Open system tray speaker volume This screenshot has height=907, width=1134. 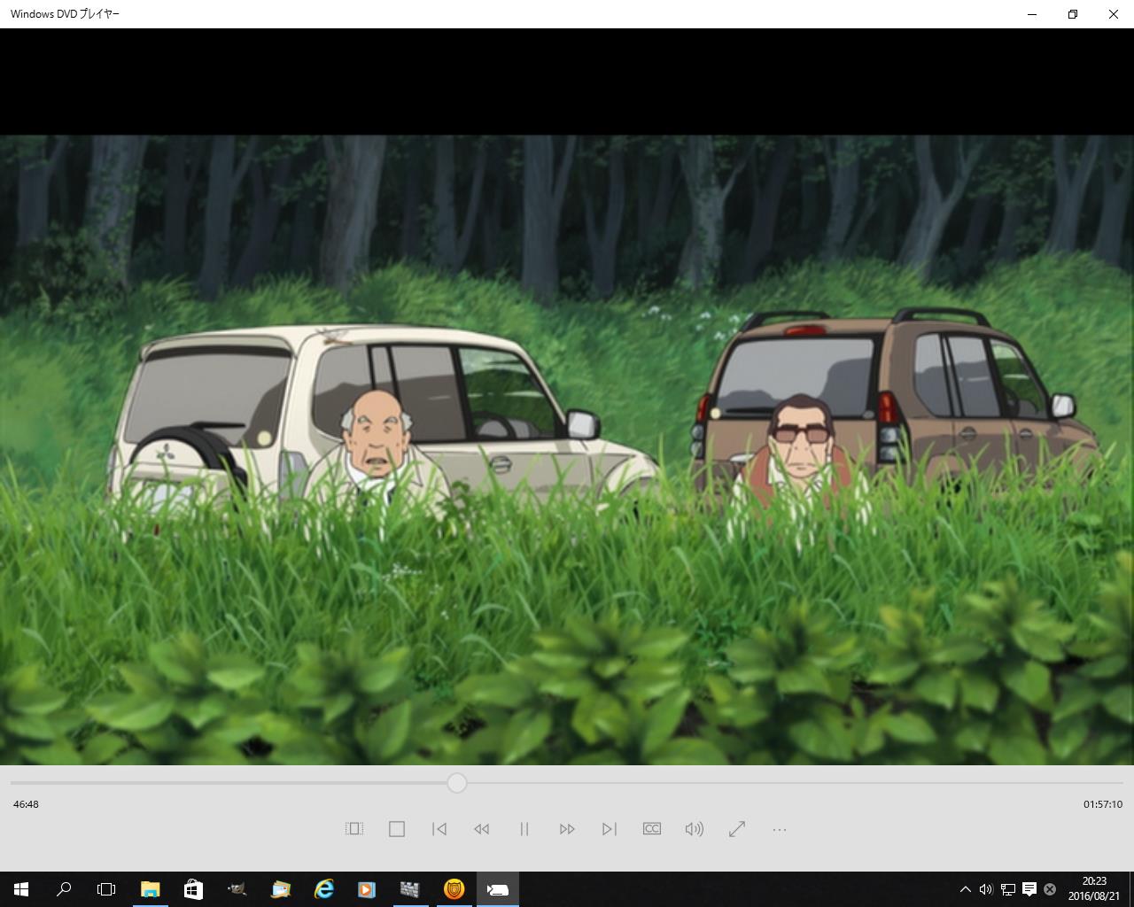click(986, 889)
